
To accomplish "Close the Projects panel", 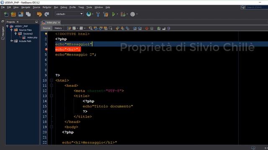I will pos(18,22).
